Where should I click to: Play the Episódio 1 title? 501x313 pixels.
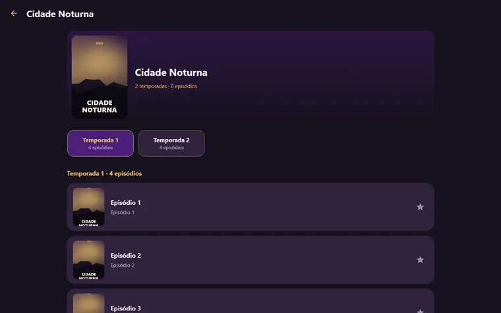(125, 203)
